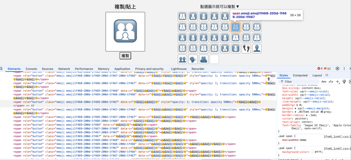Image resolution: width=351 pixels, height=160 pixels.
Task: Open Privacy and security tab
Action: coord(149,69)
